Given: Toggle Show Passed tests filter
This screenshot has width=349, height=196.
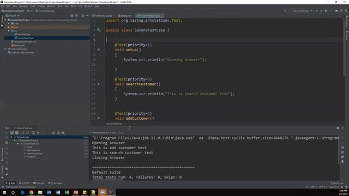Looking at the screenshot, I should [x=12, y=133].
